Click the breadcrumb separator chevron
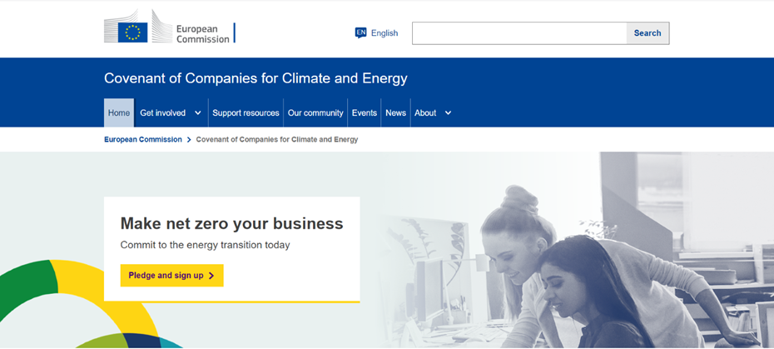 (x=189, y=140)
